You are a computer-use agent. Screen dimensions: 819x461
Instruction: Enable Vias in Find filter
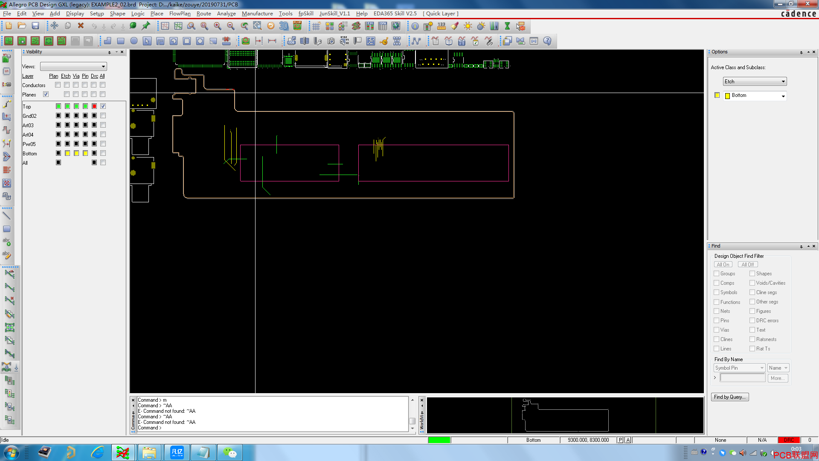click(x=717, y=330)
